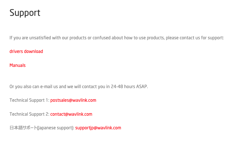The image size is (236, 142).
Task: Click the 'Technical Support 2:' label
Action: [29, 114]
